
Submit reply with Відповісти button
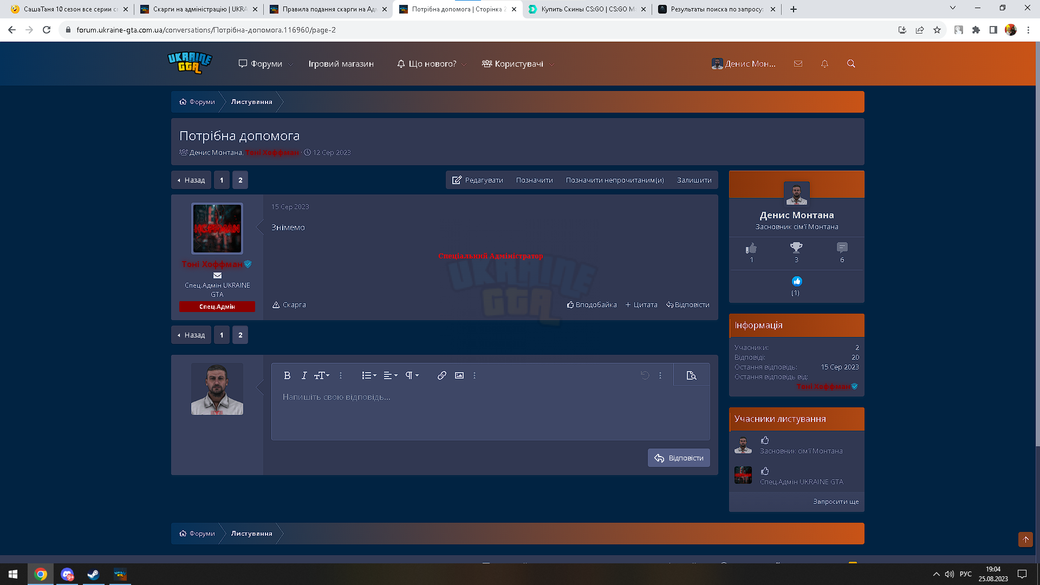679,458
